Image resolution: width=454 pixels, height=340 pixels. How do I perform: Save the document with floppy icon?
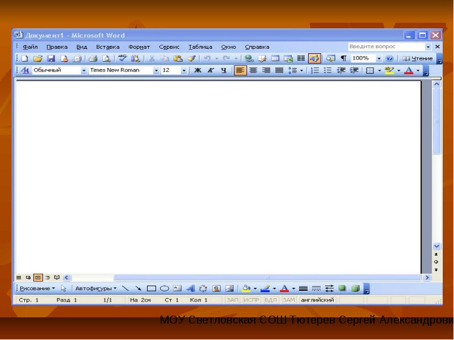tap(51, 59)
